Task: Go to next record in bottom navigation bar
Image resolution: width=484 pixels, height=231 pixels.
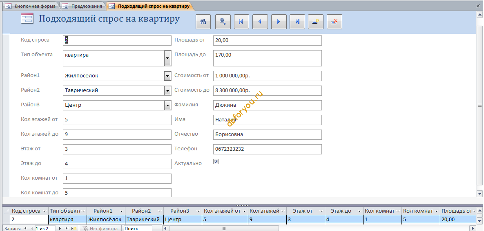Action: (60, 229)
